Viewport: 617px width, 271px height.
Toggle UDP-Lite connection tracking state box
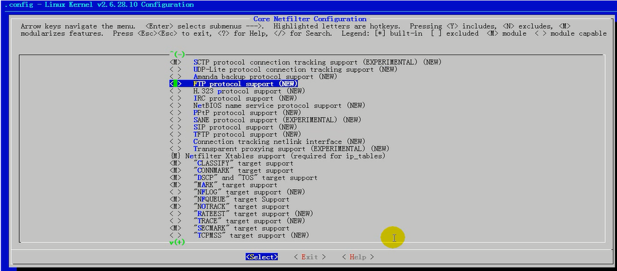[x=175, y=69]
